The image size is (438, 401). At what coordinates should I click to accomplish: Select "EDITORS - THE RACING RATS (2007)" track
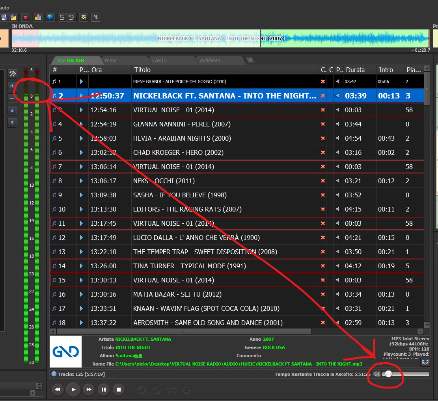pos(187,209)
